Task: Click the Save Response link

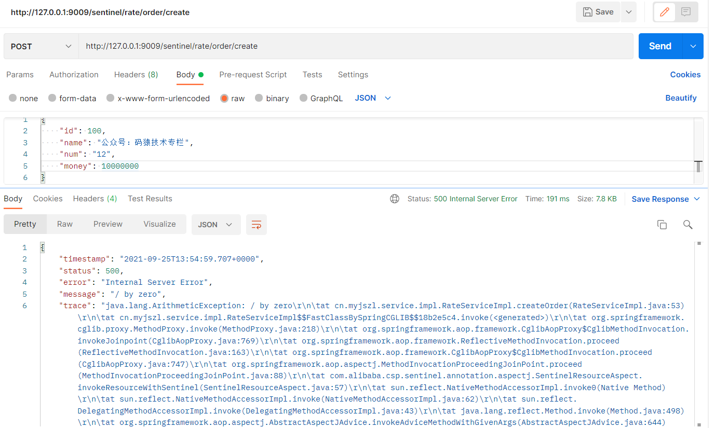Action: [660, 199]
